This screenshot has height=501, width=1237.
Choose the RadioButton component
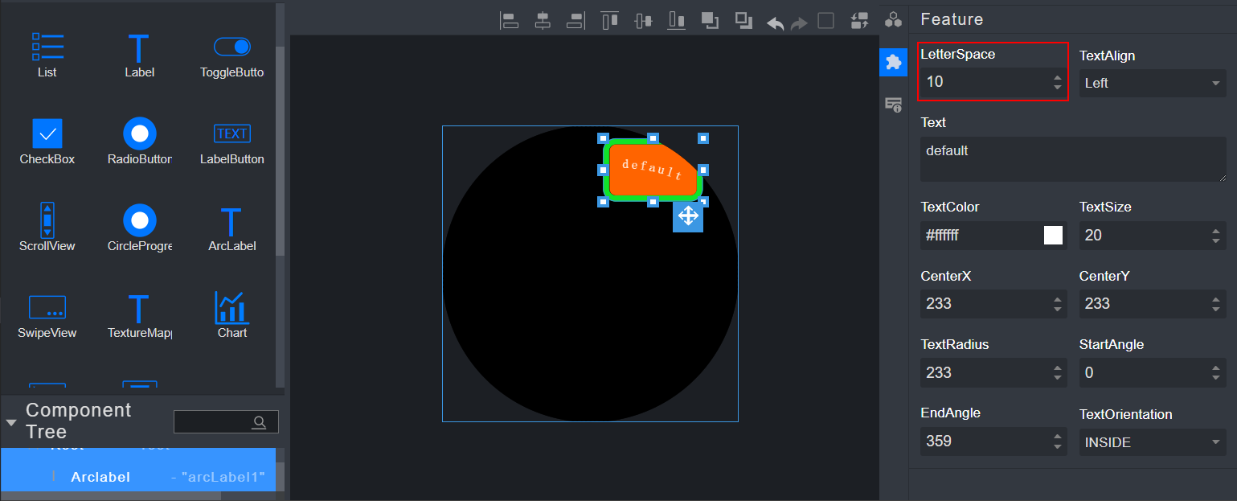click(x=140, y=142)
